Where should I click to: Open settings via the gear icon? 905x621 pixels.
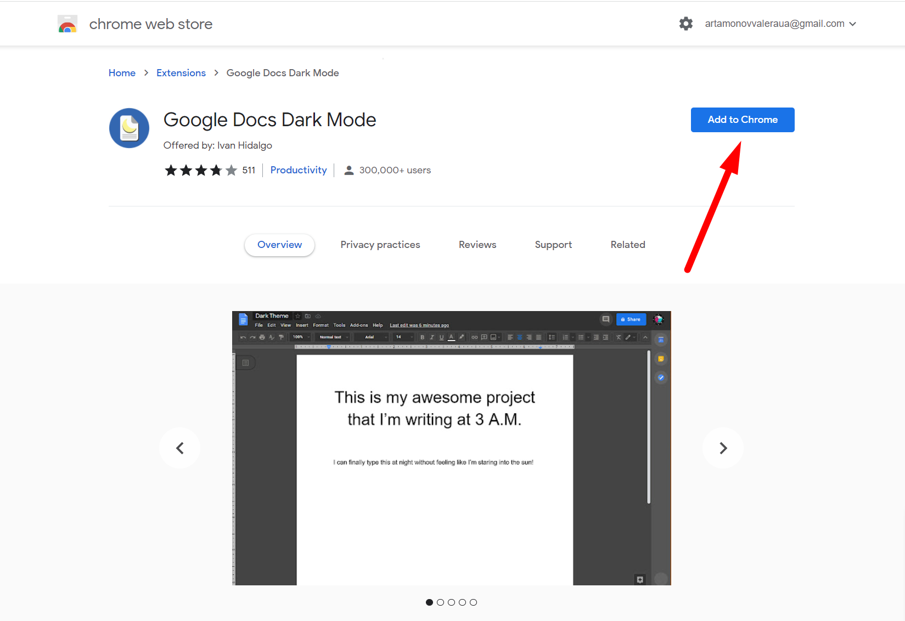point(685,24)
